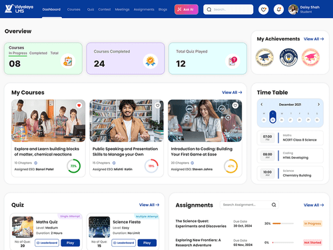Play the Science Fiesta quiz
Screen dimensions: 333x250
147,243
